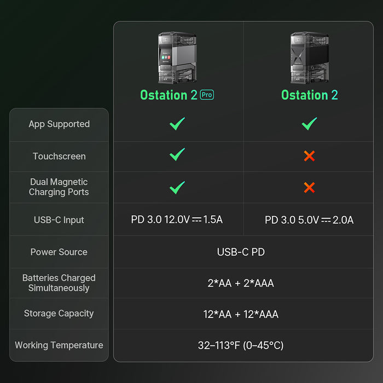Click App Supported checkmark for Ostation 2 Pro
383x383 pixels.
pyautogui.click(x=177, y=124)
